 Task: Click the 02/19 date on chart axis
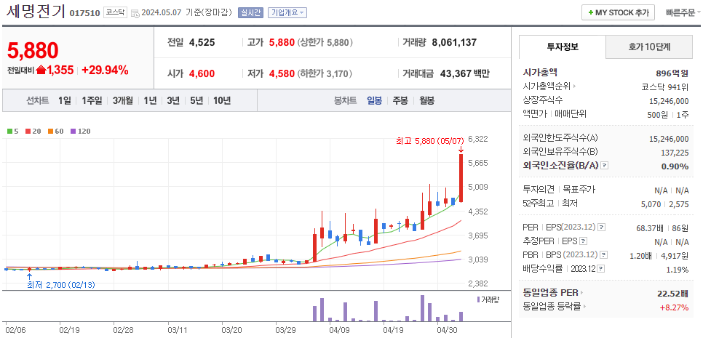click(x=69, y=331)
